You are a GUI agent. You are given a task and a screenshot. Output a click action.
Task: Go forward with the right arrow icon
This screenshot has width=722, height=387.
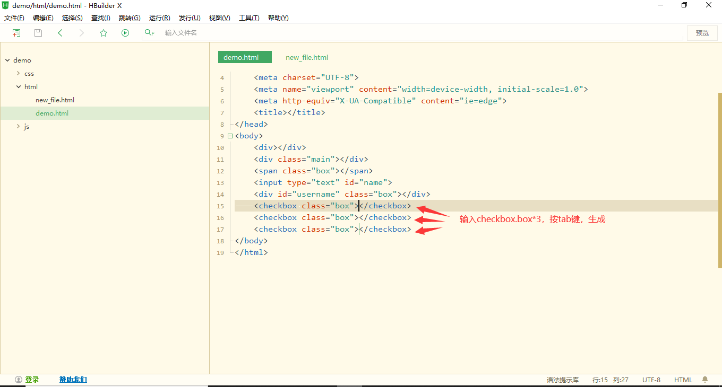pyautogui.click(x=82, y=33)
